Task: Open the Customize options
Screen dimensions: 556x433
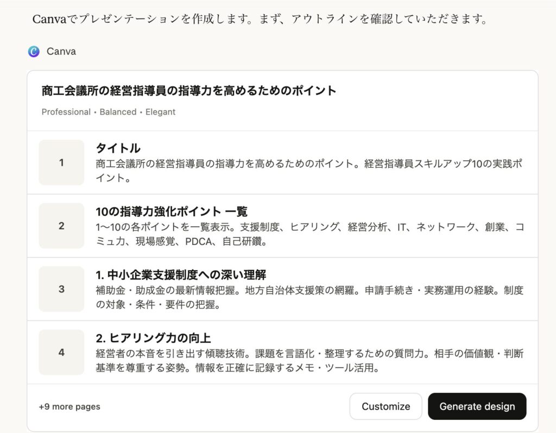Action: click(x=386, y=406)
